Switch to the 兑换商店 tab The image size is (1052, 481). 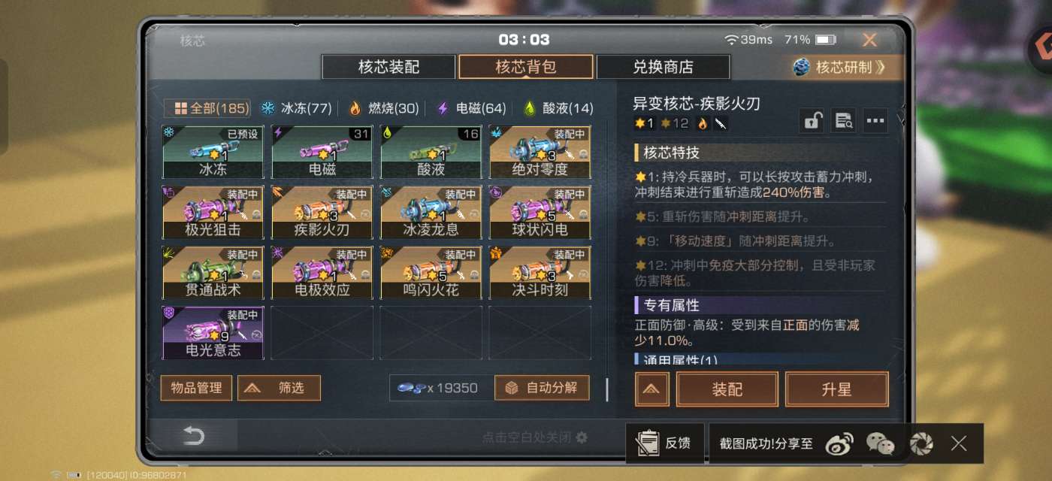pyautogui.click(x=663, y=67)
